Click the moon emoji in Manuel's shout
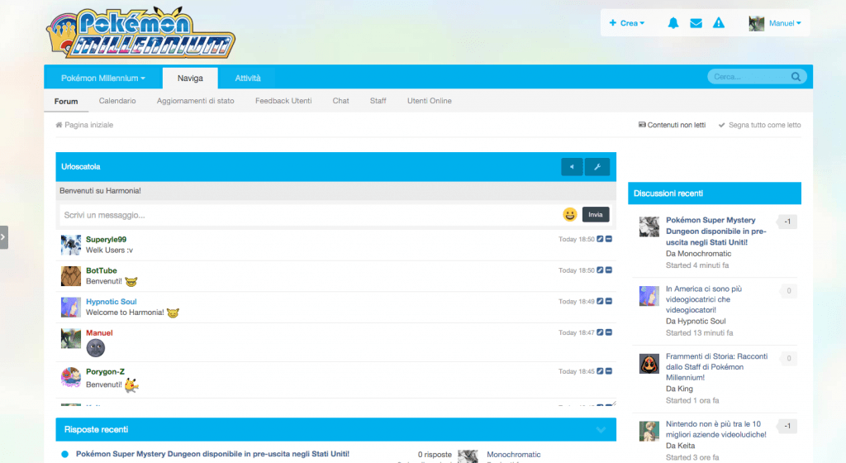846x463 pixels. (x=96, y=348)
